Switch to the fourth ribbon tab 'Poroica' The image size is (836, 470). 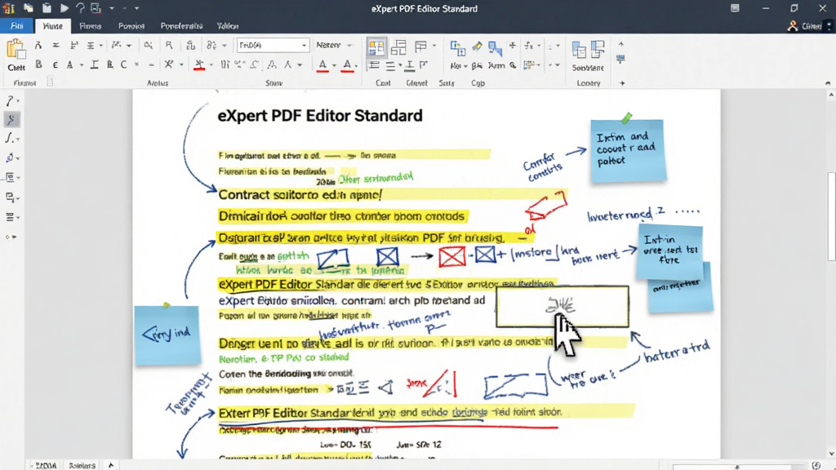tap(131, 25)
